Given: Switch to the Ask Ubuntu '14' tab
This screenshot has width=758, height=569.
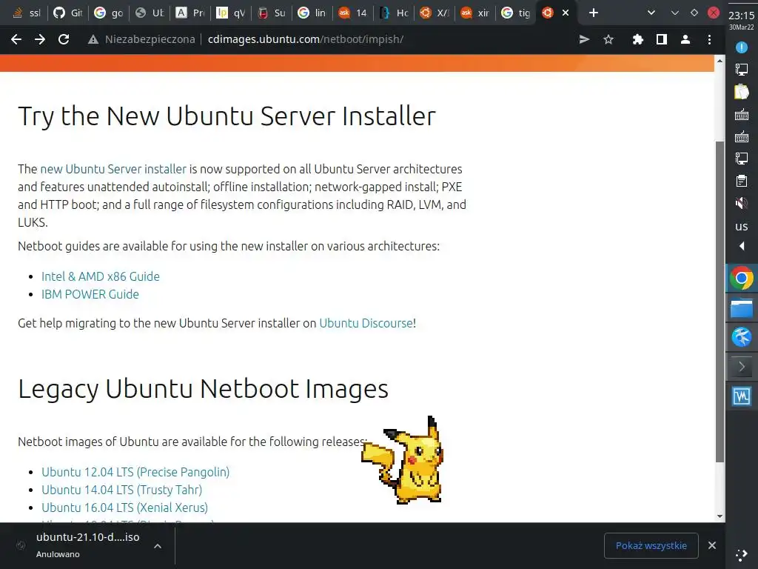Looking at the screenshot, I should pyautogui.click(x=353, y=13).
